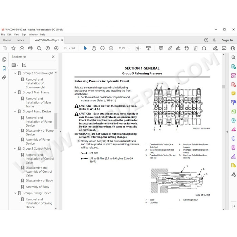Collapse left navigation pane arrow
Screen dimensions: 237x237
click(x=61, y=132)
